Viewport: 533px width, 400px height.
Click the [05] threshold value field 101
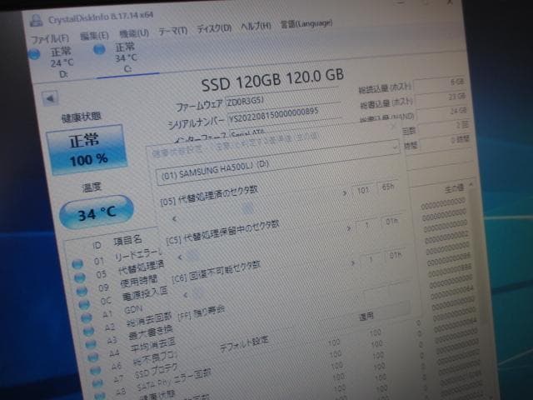363,190
